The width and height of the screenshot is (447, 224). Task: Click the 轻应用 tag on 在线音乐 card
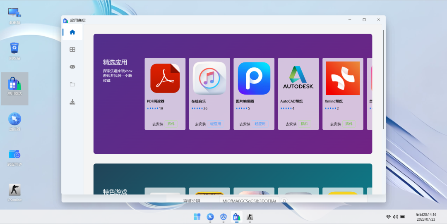click(x=216, y=124)
